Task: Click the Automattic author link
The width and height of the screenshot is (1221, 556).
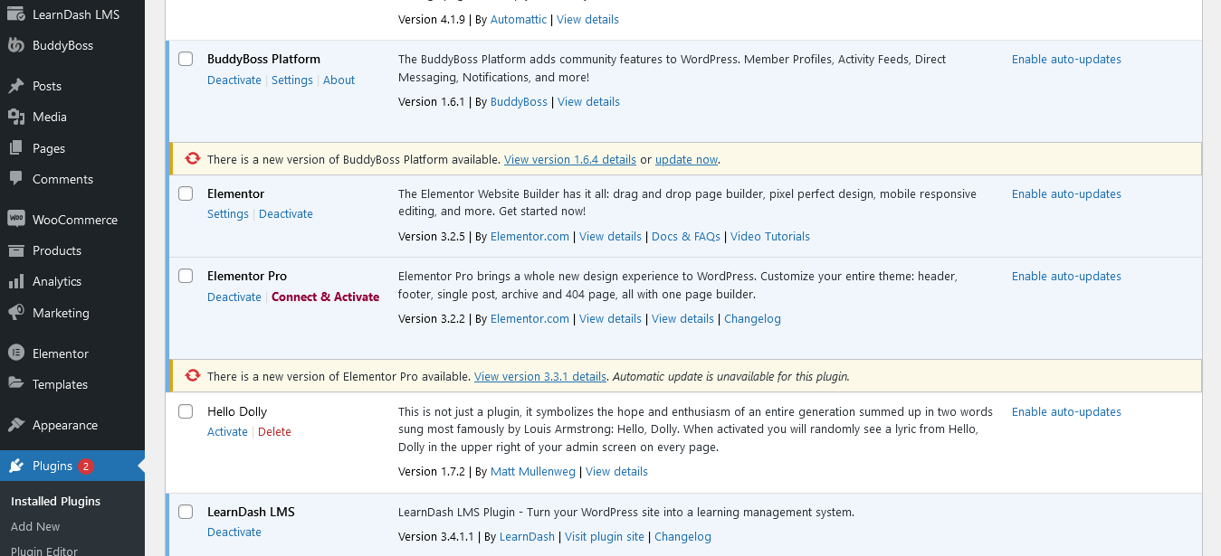Action: pos(519,19)
